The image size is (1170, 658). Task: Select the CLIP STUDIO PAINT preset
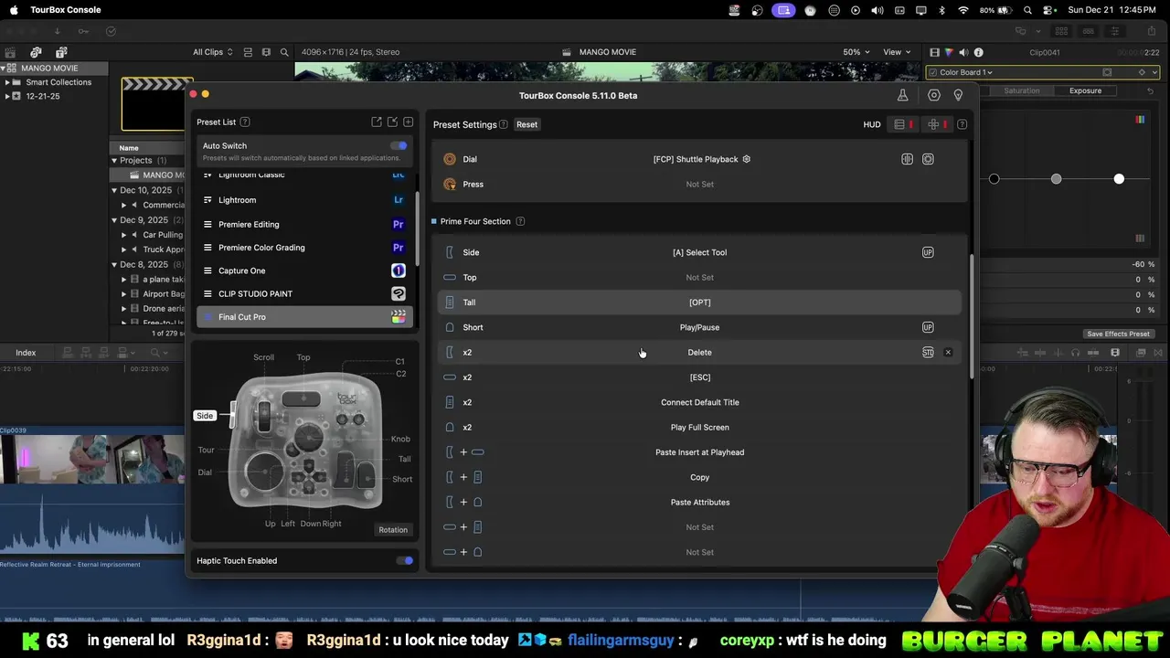tap(304, 293)
